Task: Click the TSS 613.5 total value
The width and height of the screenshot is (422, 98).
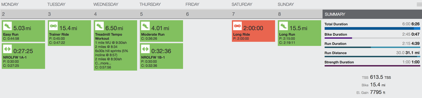Action: point(376,77)
